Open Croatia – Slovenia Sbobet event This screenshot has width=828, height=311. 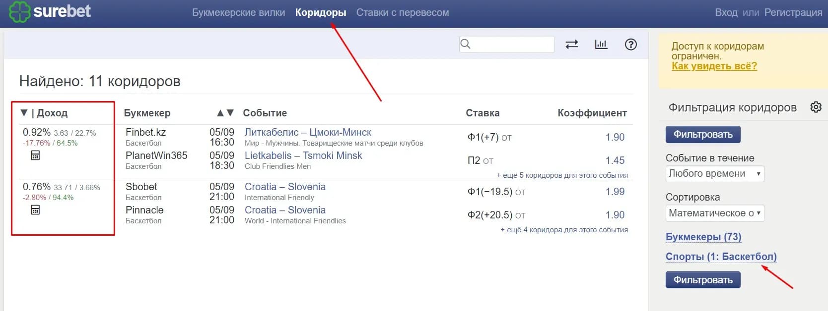285,187
